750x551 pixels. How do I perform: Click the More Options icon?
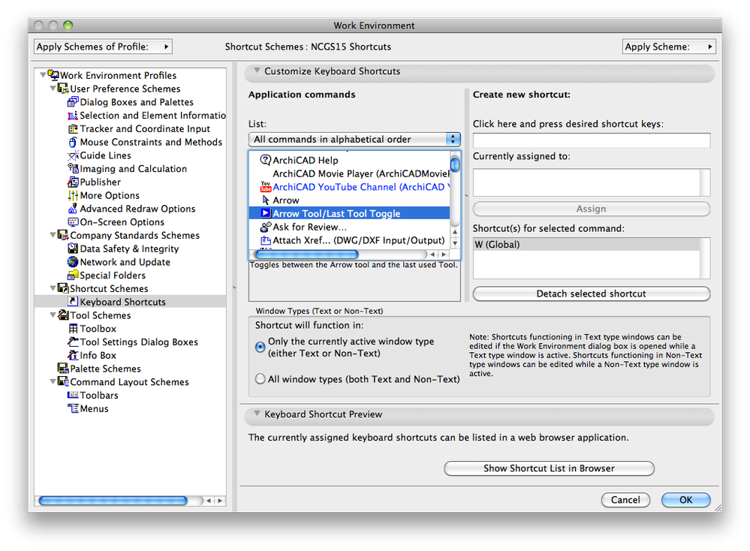pos(73,195)
